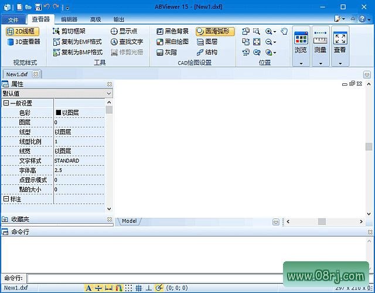Click the zoom in magnifier icon

(x=268, y=31)
